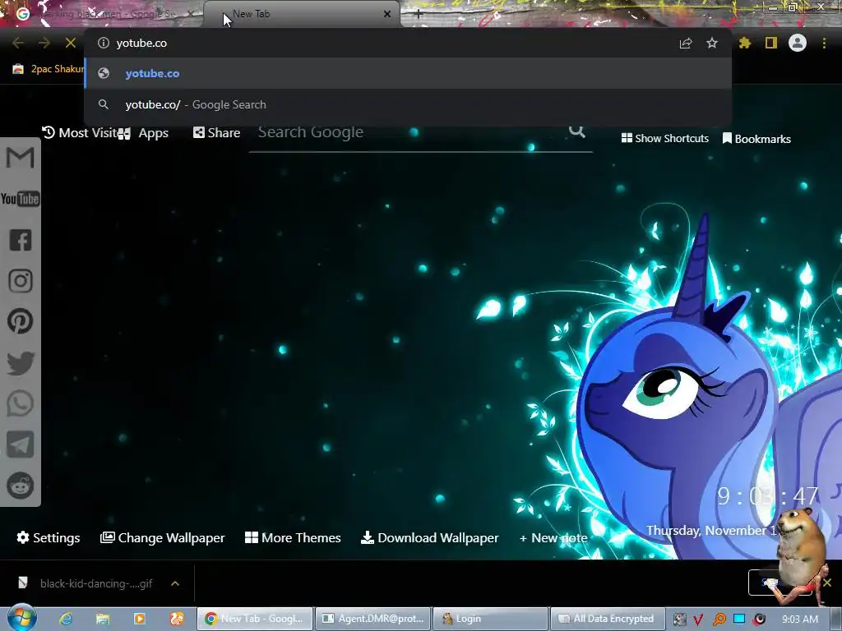Select yotube.co/ Google Search suggestion
The height and width of the screenshot is (631, 842).
coord(408,104)
